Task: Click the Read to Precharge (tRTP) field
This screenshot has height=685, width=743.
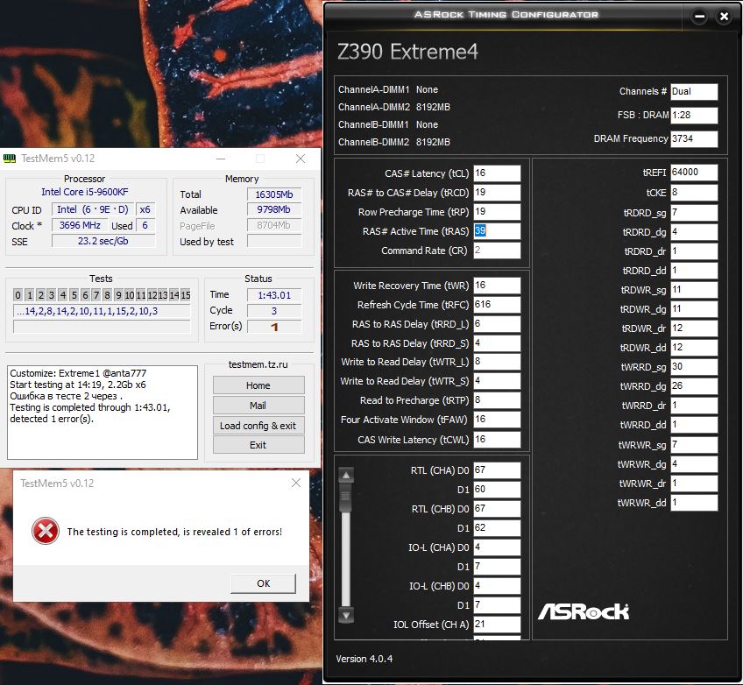Action: (x=497, y=400)
